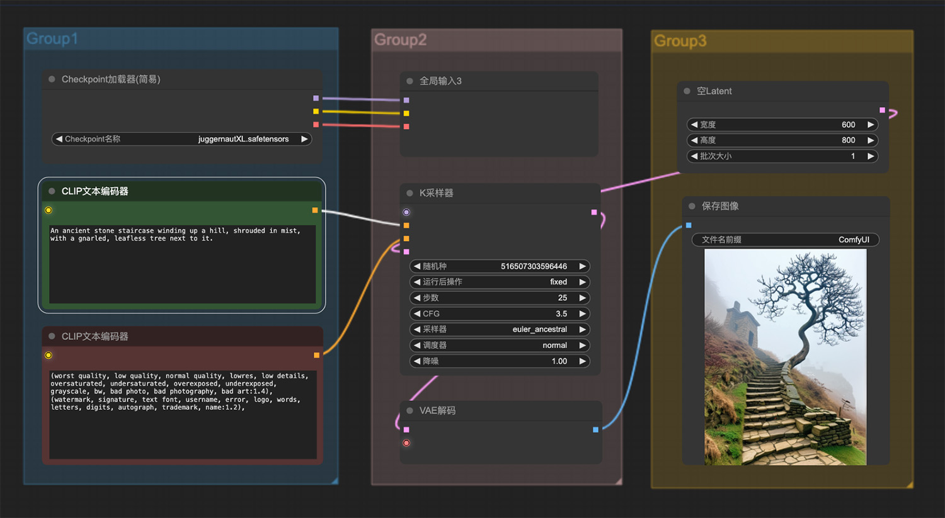Viewport: 945px width, 518px height.
Task: Click the blue image output port on VAE解码
Action: pyautogui.click(x=595, y=430)
